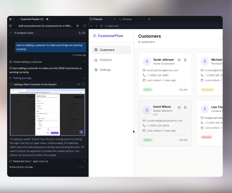Click the Last contact: 5 days ago text
Screen dimensions: 232x193
161,131
